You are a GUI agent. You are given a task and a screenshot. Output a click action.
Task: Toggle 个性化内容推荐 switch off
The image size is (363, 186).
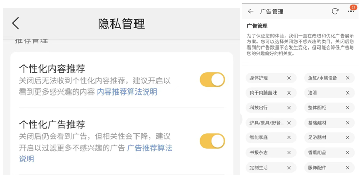pos(213,80)
